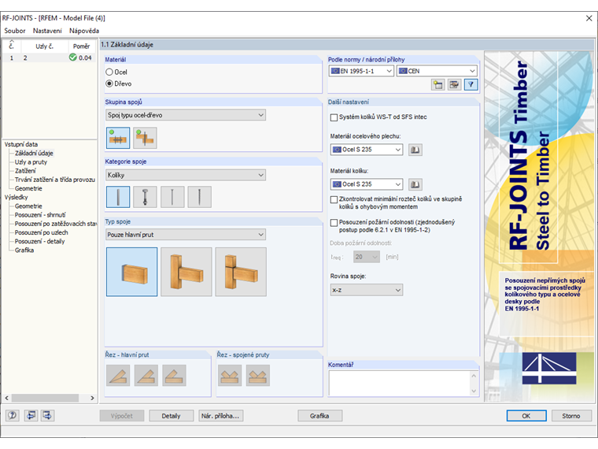
Task: Click the Poměr column header
Action: [82, 46]
